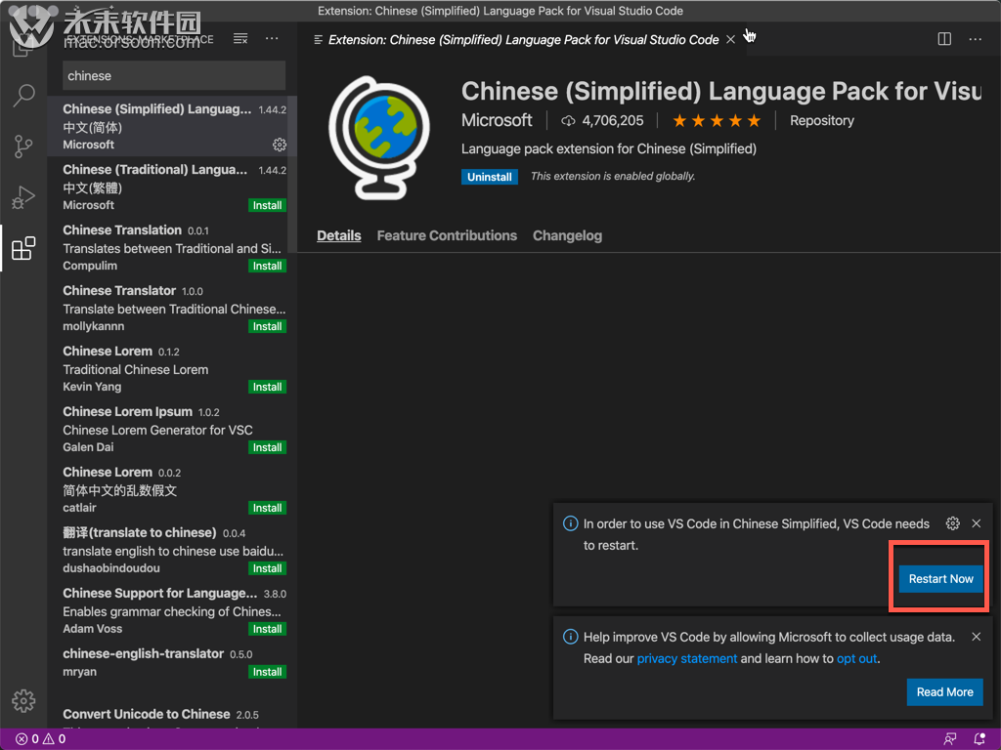Install chinese-english-translator extension
Image resolution: width=1001 pixels, height=750 pixels.
tap(267, 672)
